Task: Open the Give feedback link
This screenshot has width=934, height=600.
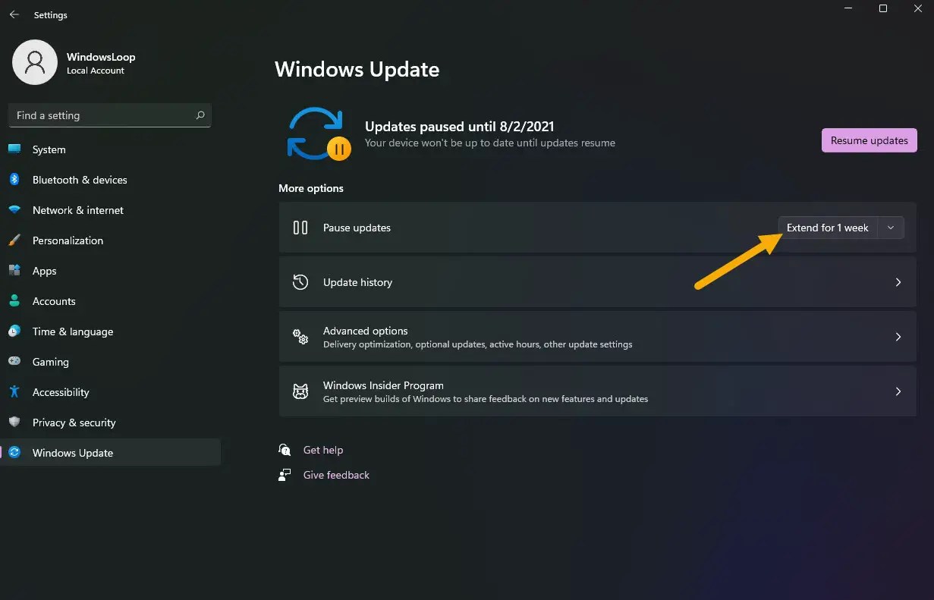Action: [336, 475]
